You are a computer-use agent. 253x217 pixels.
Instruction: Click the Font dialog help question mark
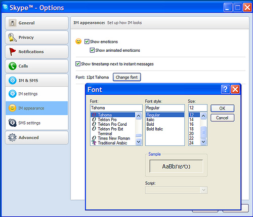[225, 89]
